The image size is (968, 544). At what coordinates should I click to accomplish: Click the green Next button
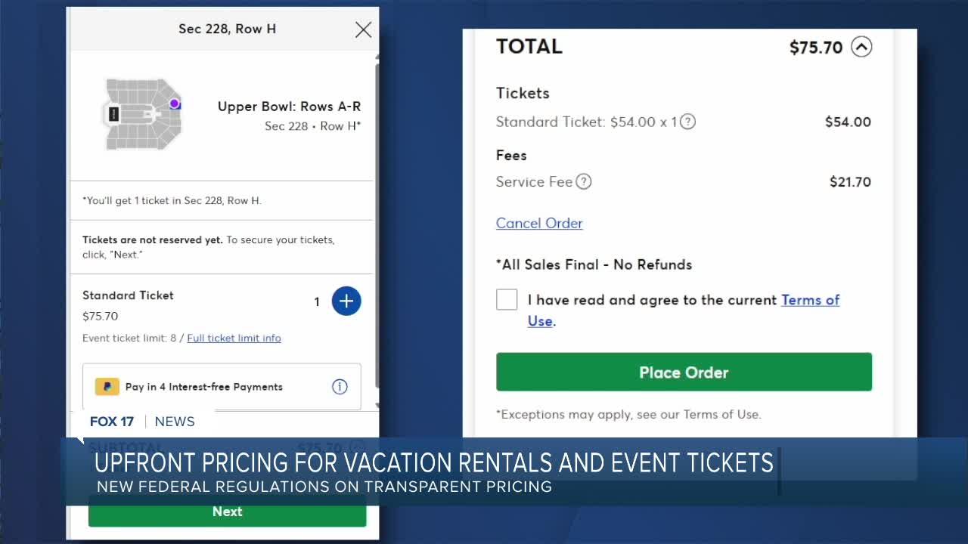coord(227,512)
